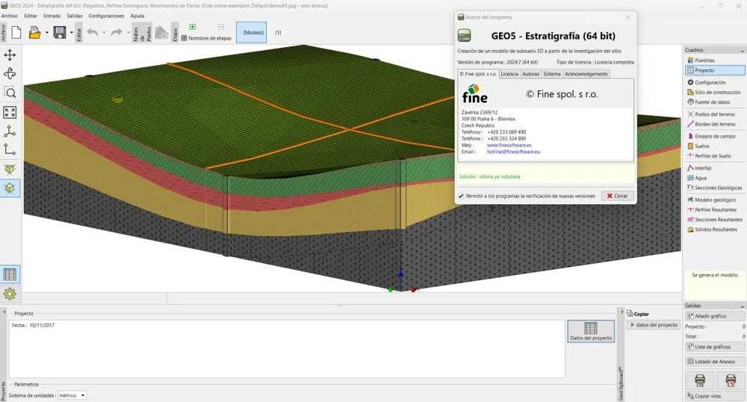Open the Archivo menu
This screenshot has height=402, width=747.
click(10, 16)
